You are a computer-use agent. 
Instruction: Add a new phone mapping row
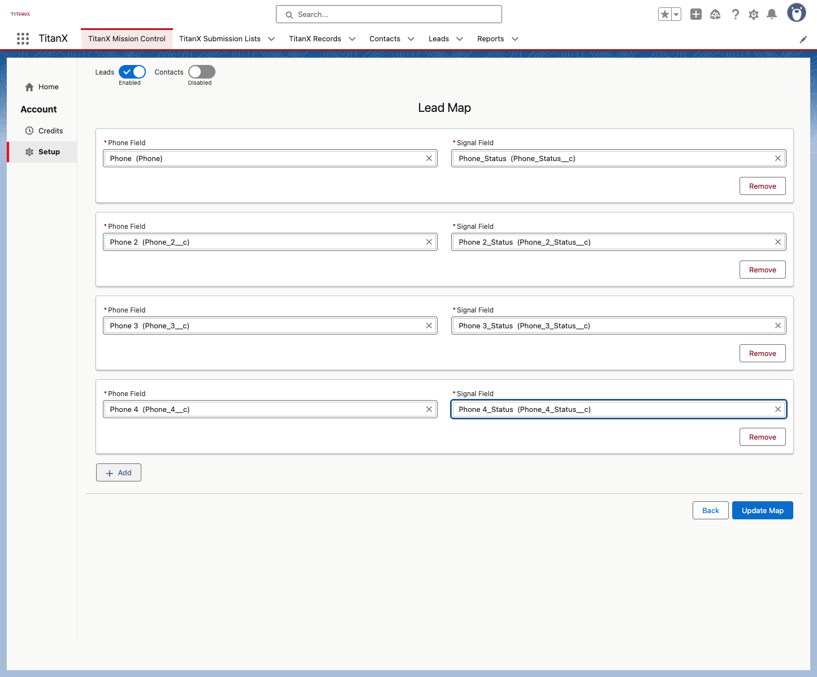(119, 472)
